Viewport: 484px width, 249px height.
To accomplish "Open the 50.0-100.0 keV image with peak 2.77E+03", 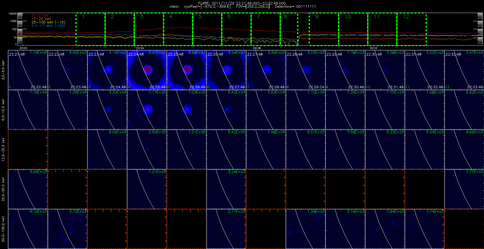I will 226,229.
